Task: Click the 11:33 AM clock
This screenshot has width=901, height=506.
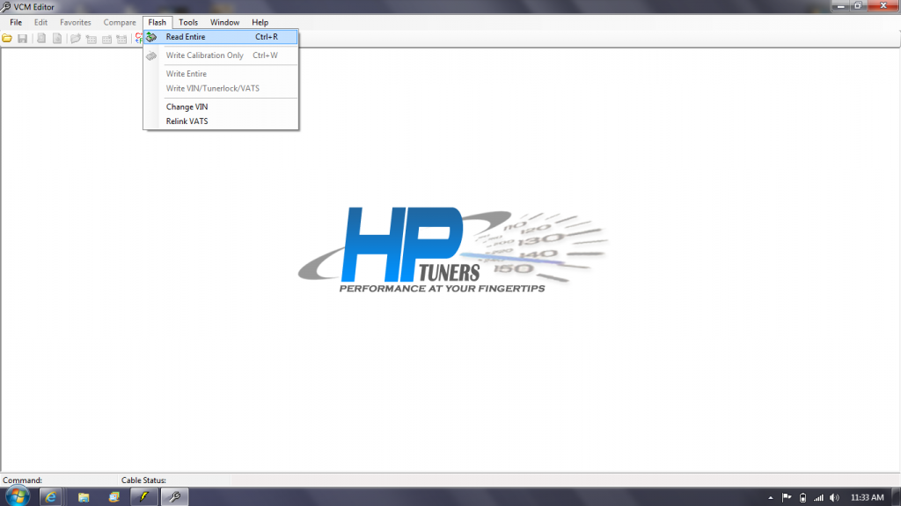Action: pyautogui.click(x=867, y=497)
